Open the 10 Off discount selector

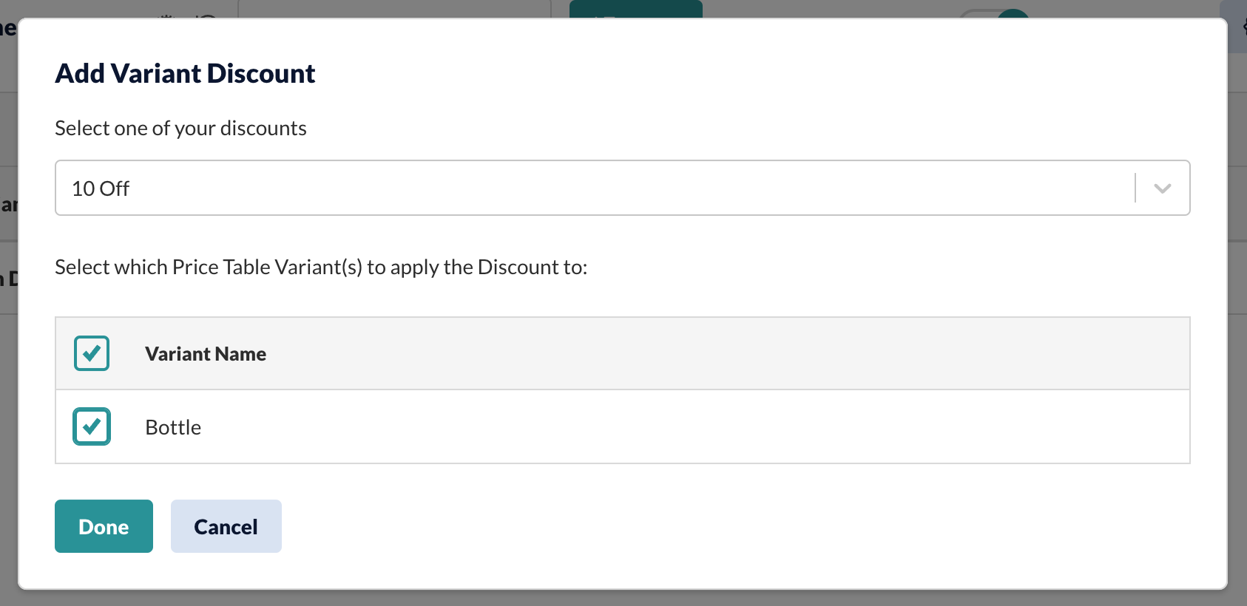(x=623, y=188)
